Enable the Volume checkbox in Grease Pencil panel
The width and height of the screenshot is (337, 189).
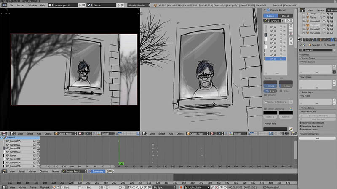pos(266,95)
